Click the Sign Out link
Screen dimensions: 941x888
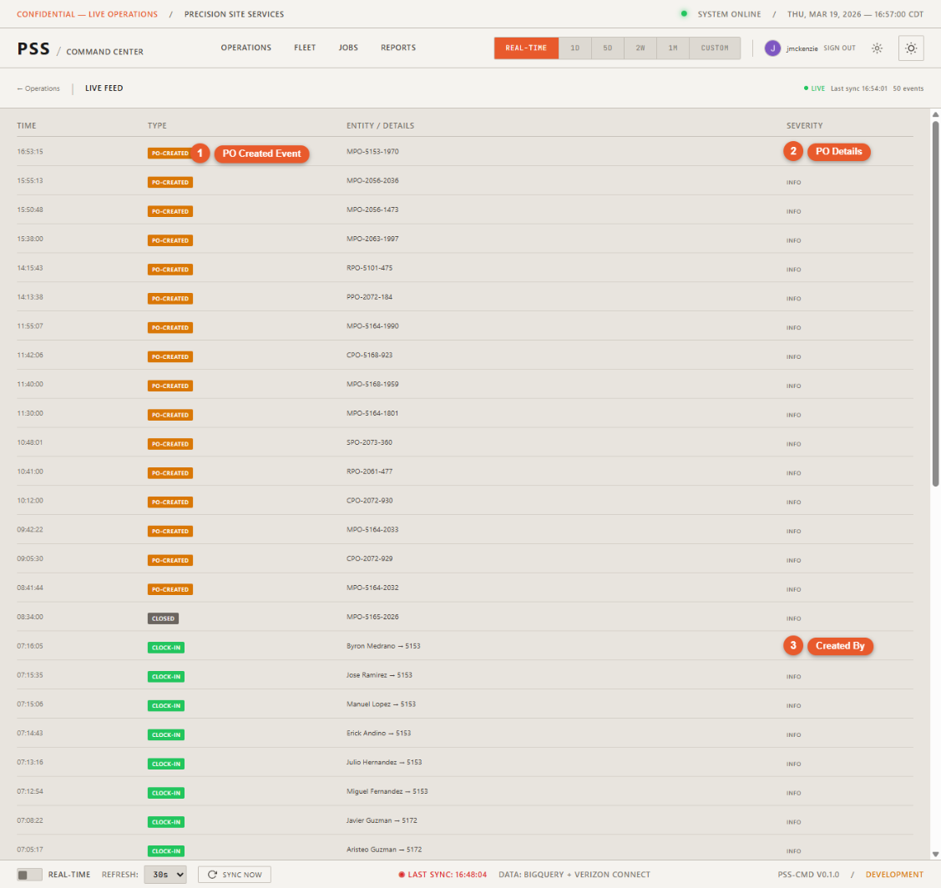839,48
